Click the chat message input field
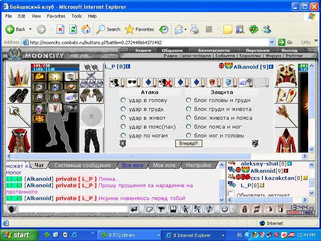This screenshot has width=321, height=241. 73,209
